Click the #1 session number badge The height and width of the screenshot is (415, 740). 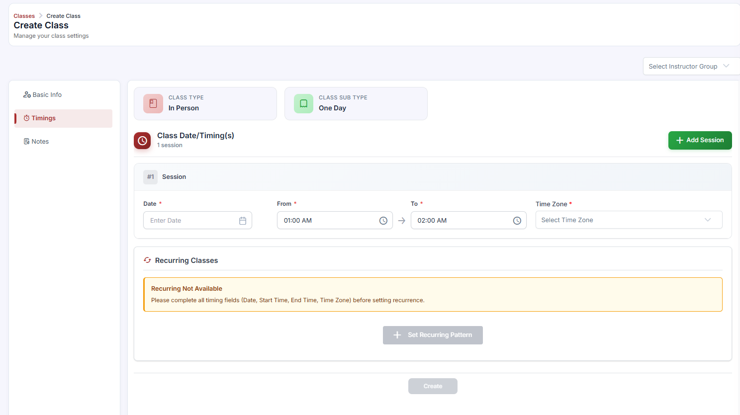point(150,177)
